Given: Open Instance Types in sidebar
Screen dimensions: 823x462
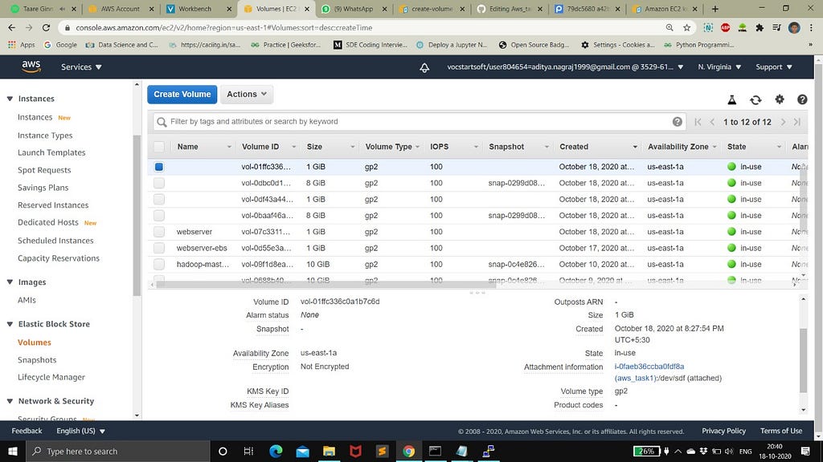Looking at the screenshot, I should (x=45, y=135).
